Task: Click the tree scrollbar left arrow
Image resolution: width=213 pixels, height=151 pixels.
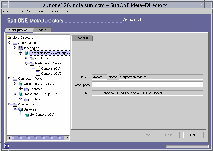Action: pos(9,138)
